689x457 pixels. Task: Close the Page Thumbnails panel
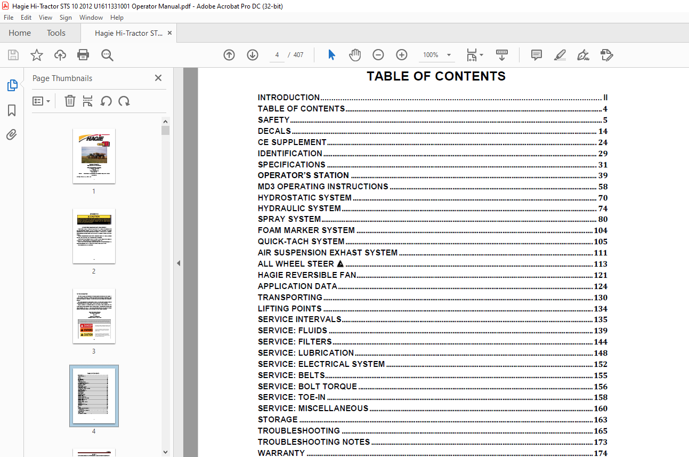pos(158,78)
